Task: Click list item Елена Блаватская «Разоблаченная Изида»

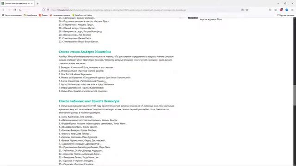Action: tap(81, 81)
